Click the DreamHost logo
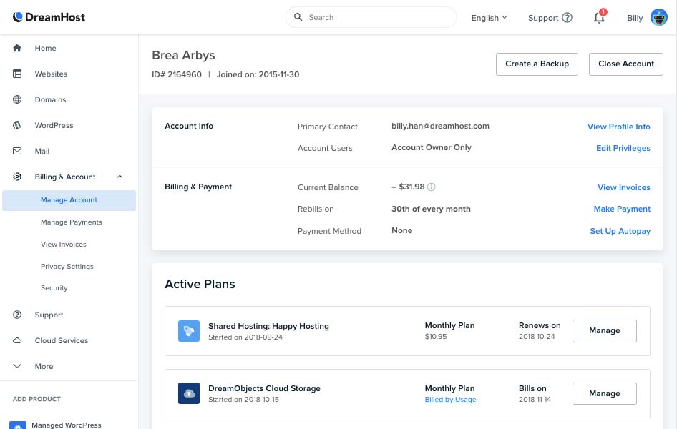677x429 pixels. tap(49, 17)
